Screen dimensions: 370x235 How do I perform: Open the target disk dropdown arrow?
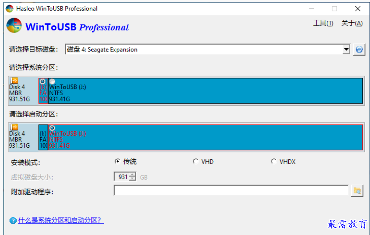click(346, 49)
